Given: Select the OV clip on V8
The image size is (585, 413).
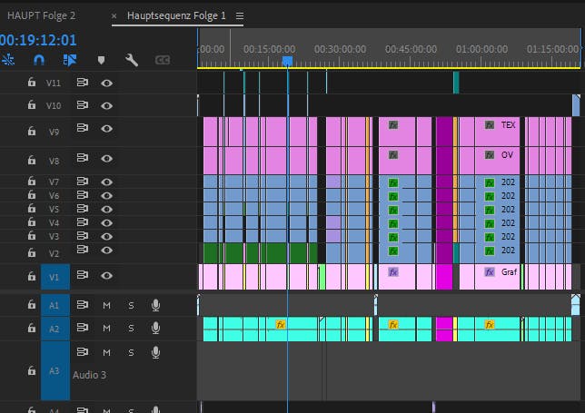Looking at the screenshot, I should coord(497,161).
